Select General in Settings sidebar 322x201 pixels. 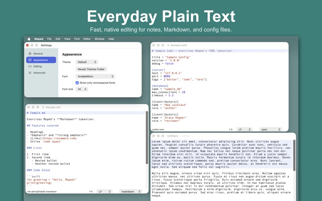pyautogui.click(x=41, y=53)
